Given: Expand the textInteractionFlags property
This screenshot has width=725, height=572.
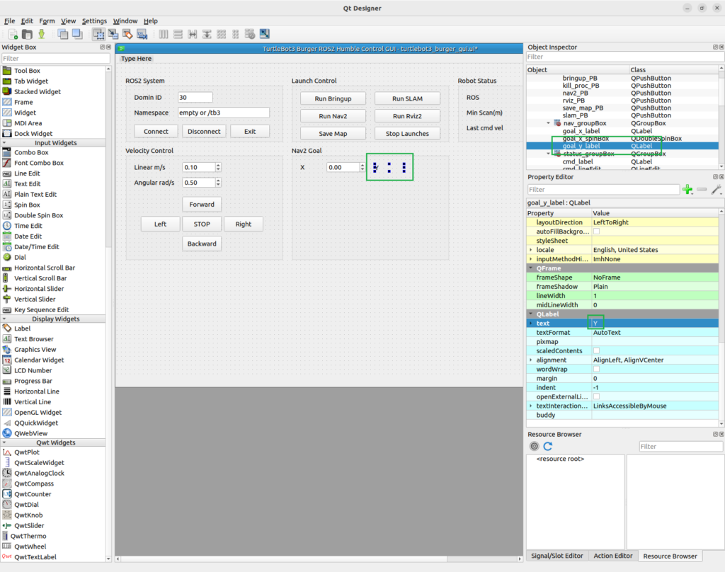Looking at the screenshot, I should (531, 406).
